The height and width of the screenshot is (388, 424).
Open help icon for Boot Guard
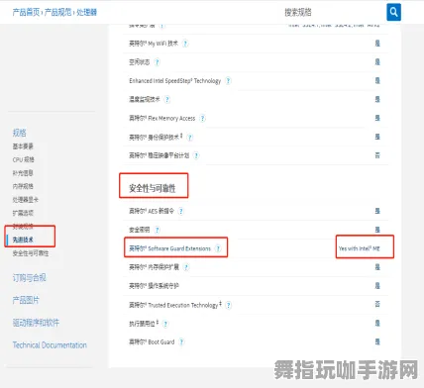point(181,341)
